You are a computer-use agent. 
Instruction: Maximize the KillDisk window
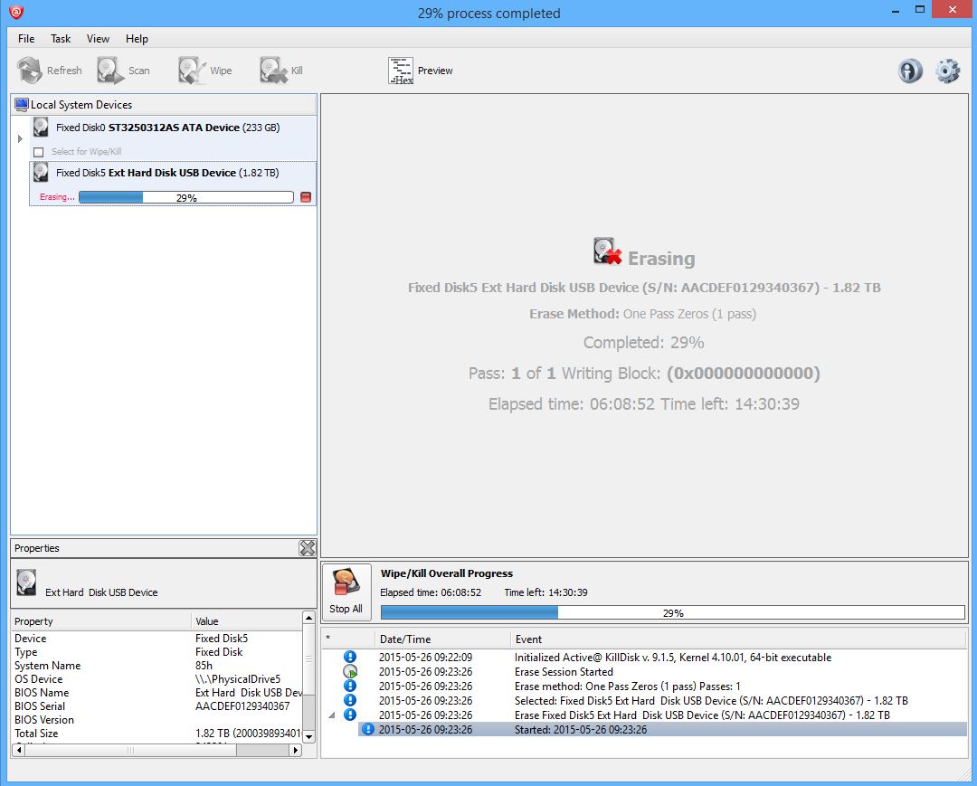[920, 10]
